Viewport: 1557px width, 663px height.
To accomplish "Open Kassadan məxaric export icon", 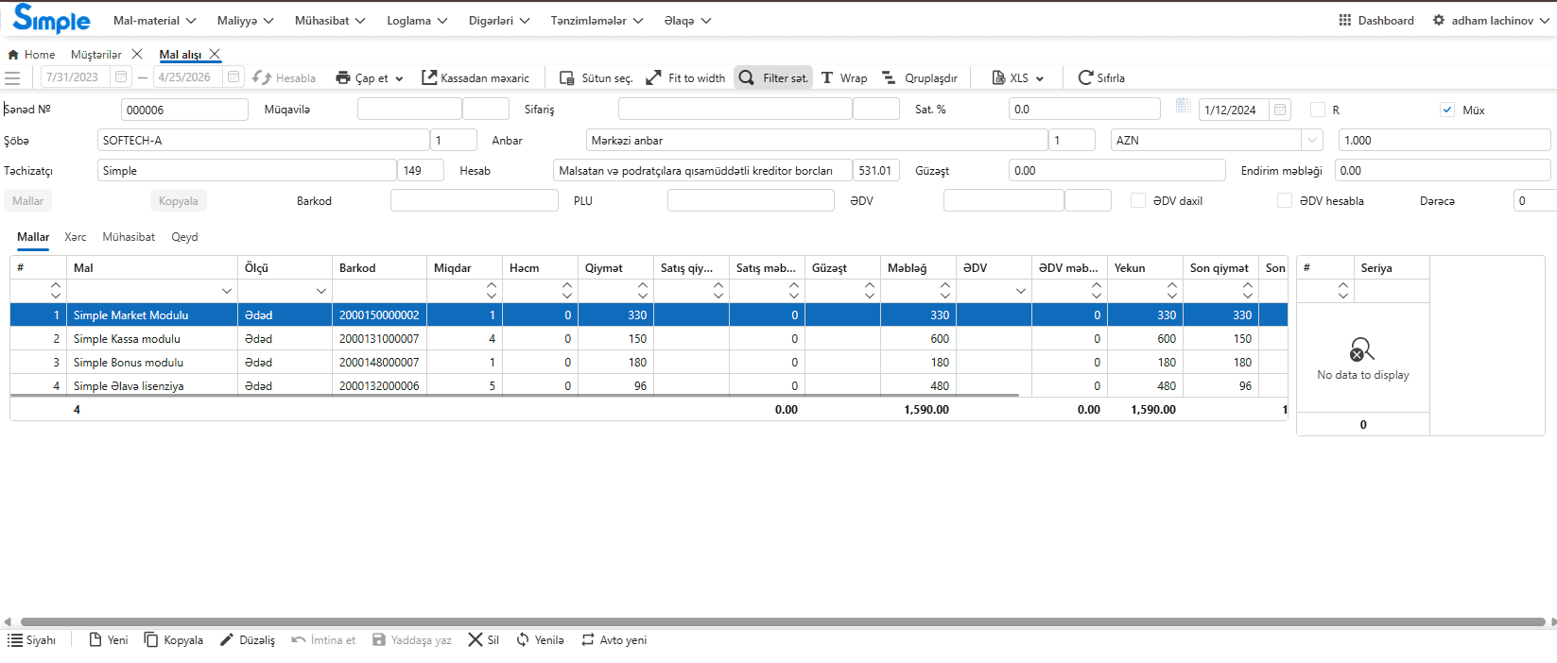I will (x=429, y=77).
